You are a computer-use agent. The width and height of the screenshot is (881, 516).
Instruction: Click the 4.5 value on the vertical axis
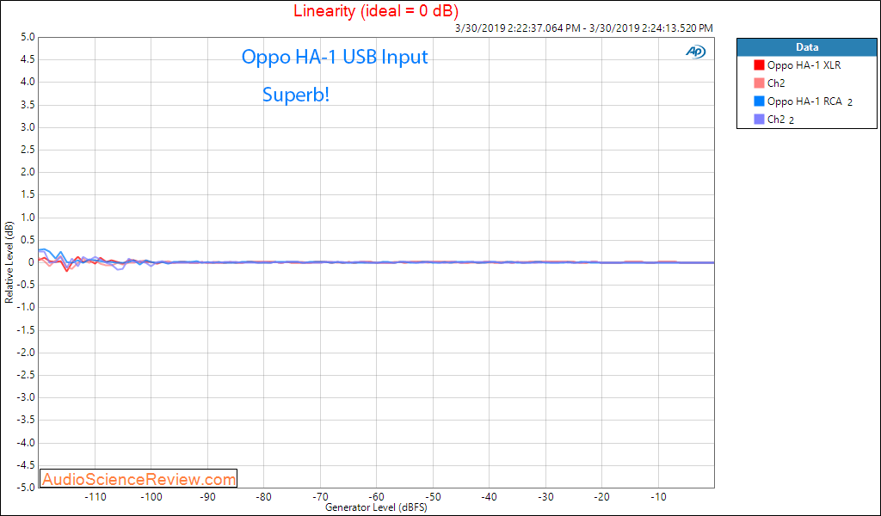pyautogui.click(x=28, y=59)
